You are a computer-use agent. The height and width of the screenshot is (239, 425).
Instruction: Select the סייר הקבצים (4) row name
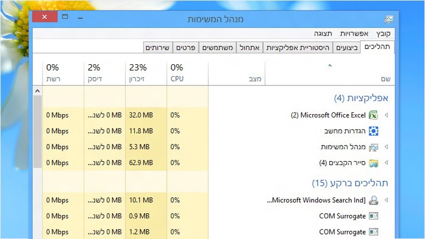pyautogui.click(x=342, y=163)
